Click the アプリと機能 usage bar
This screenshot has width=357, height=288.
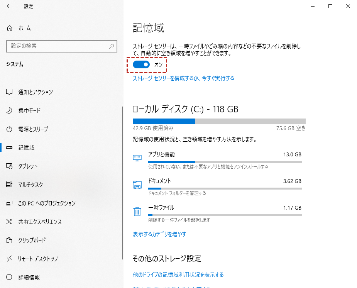pos(225,162)
